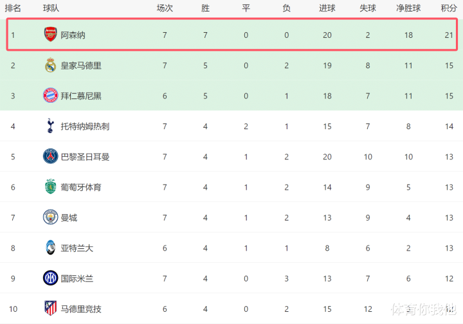Click the Tottenham Hotspur crest icon
463x324 pixels.
(x=50, y=126)
